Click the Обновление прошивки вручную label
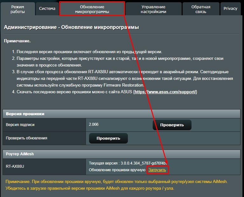This screenshot has height=197, width=244. (117, 170)
